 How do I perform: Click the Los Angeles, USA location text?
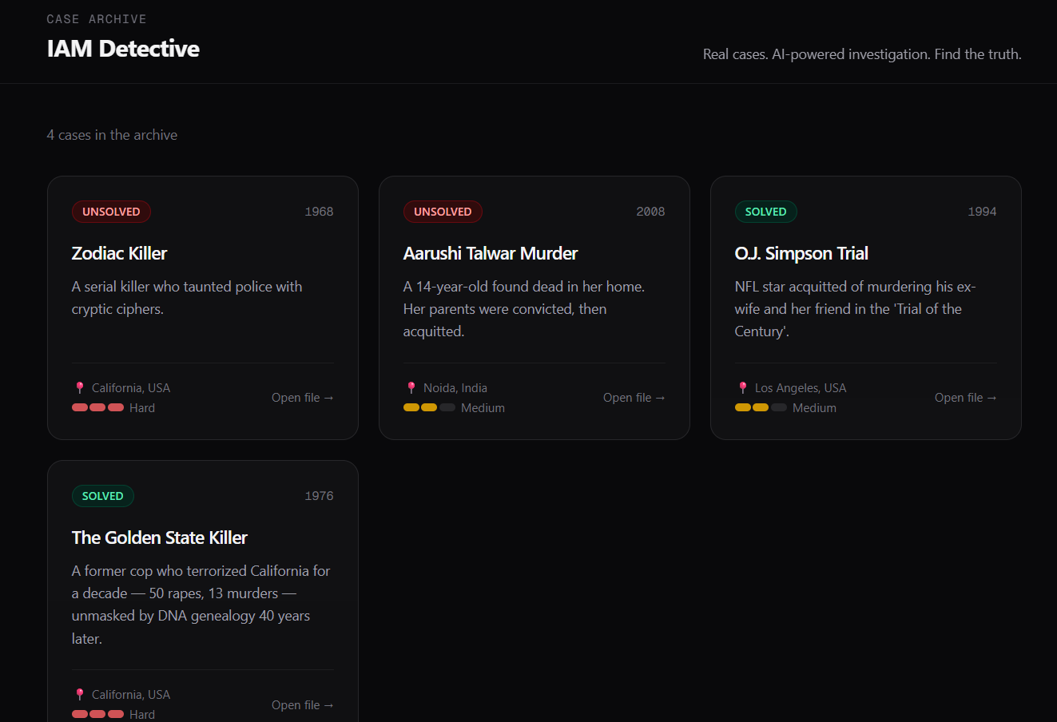801,387
